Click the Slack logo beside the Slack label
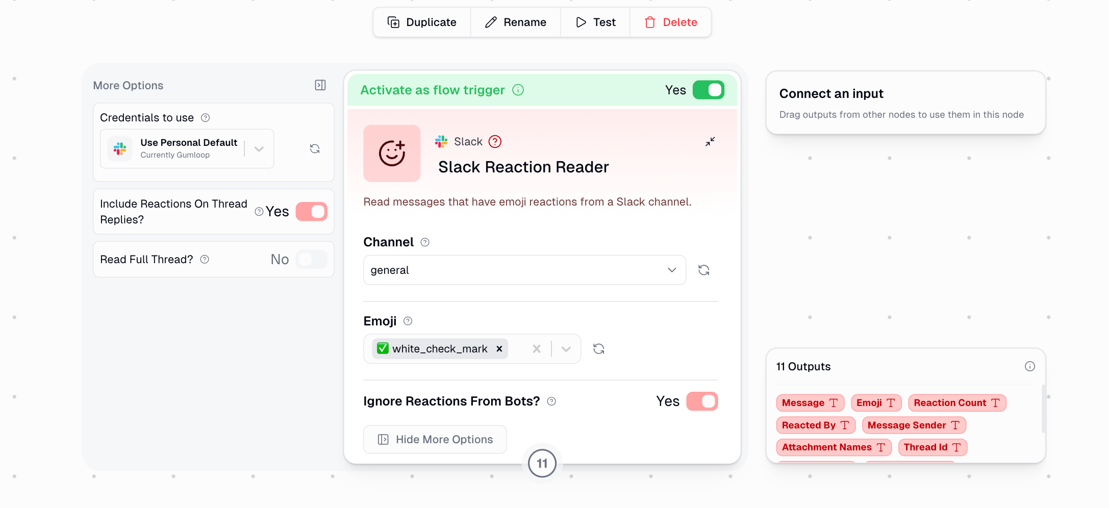The image size is (1109, 508). coord(441,141)
